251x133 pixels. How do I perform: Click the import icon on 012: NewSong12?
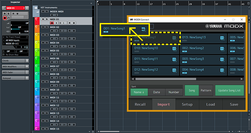(174, 70)
